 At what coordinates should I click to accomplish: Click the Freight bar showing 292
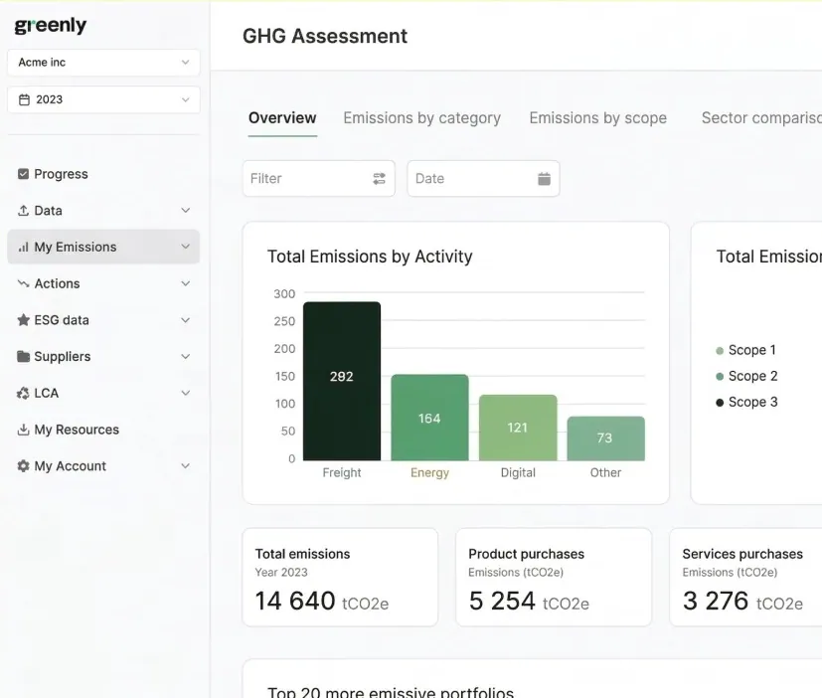point(342,381)
